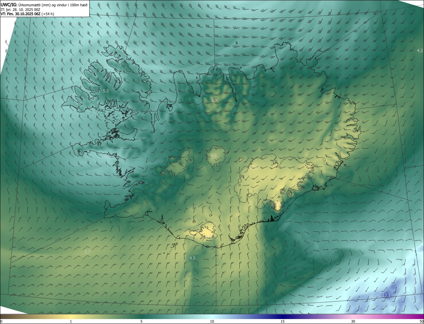Click the colorbar tick label 15
The height and width of the screenshot is (324, 424).
tap(283, 321)
